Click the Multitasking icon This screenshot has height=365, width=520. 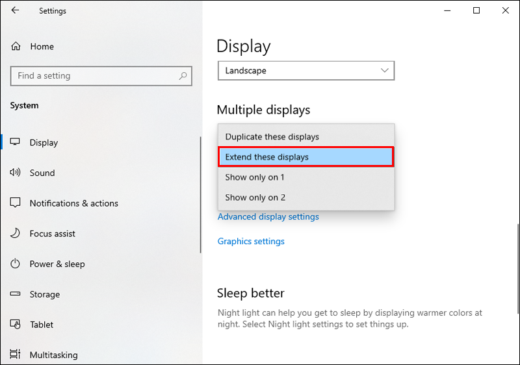point(15,355)
